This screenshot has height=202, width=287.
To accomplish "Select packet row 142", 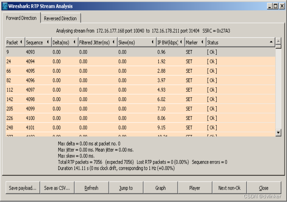I will [x=140, y=99].
